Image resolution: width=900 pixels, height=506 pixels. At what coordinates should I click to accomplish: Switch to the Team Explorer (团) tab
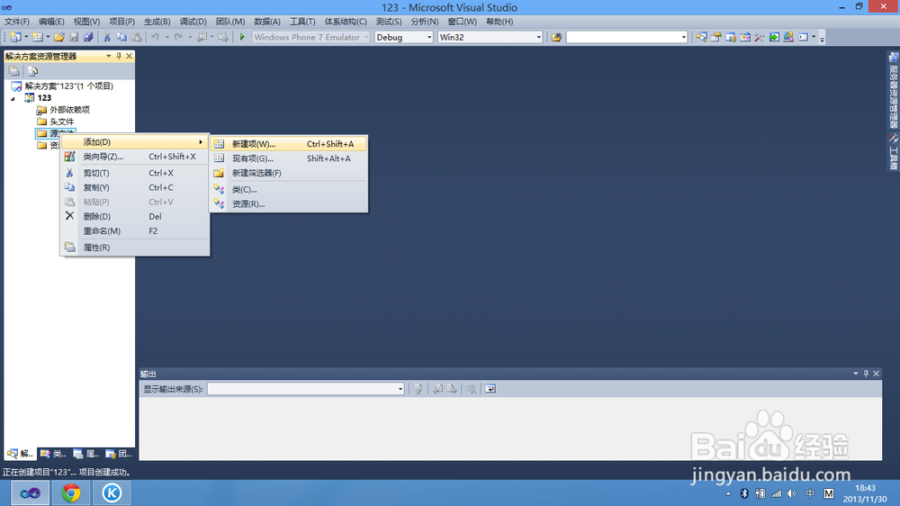point(119,454)
